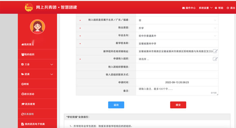Open 操作中心 envelope icon in header
Viewport: 236px width, 128px height.
(183, 8)
